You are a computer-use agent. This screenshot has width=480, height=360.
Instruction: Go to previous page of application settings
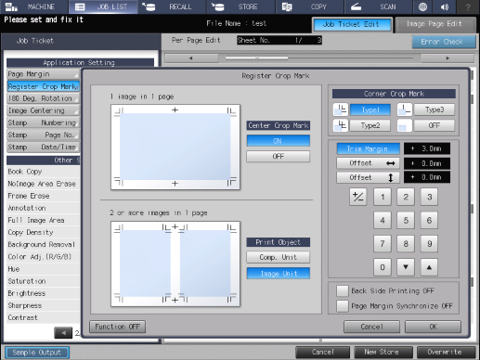(x=63, y=333)
